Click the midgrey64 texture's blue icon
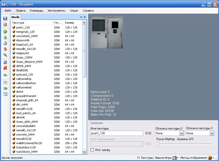This screenshot has width=219, height=161. (14, 53)
